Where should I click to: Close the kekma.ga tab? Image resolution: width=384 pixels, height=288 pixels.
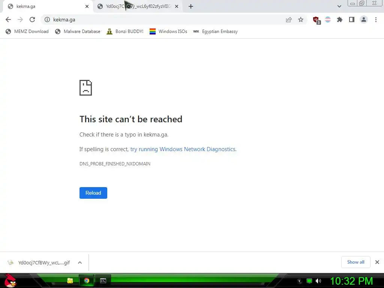(x=87, y=6)
